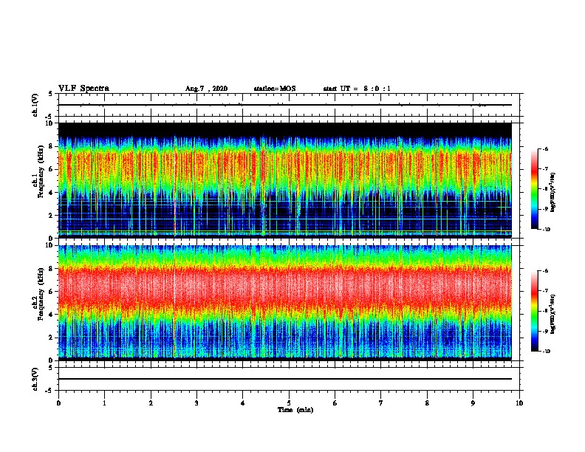This screenshot has width=585, height=452.
Task: Click the time axis tick label '10'
Action: [519, 403]
